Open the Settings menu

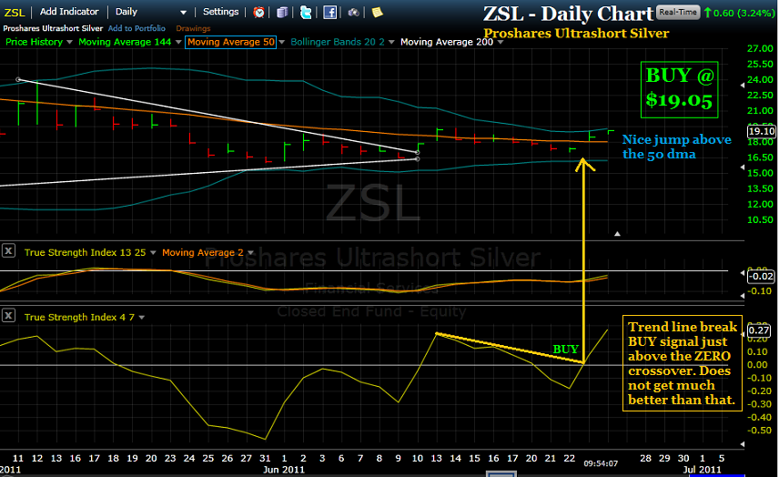click(x=220, y=12)
